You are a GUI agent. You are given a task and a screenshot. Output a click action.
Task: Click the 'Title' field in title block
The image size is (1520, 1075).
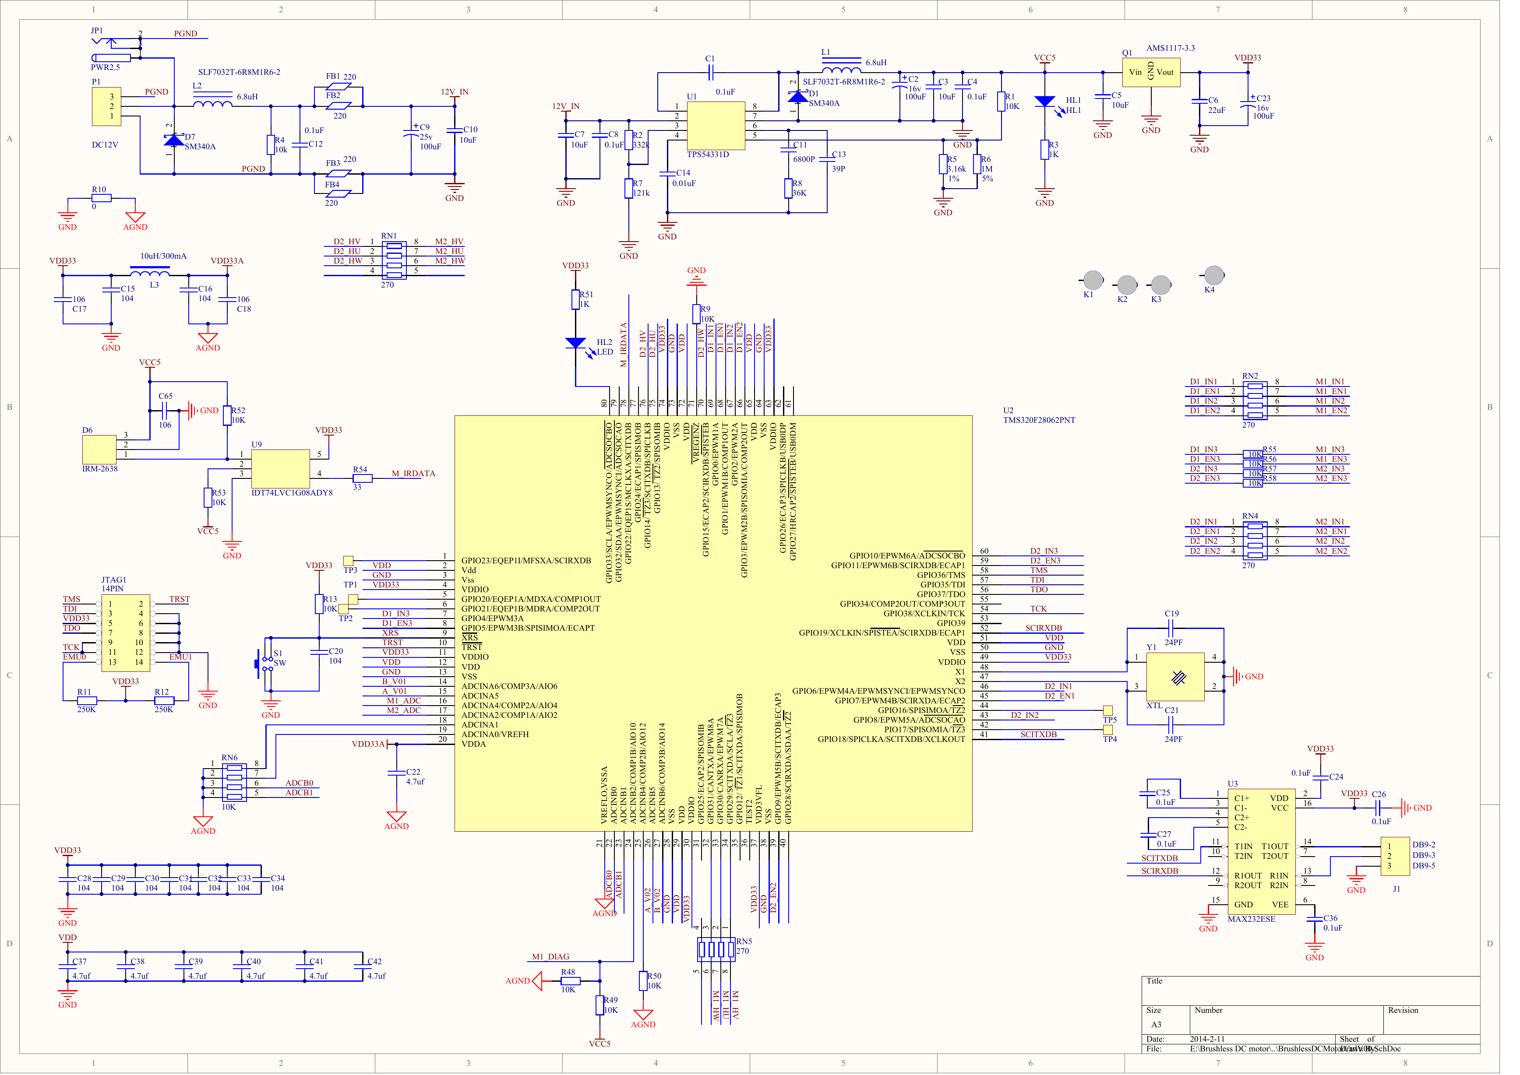(1154, 982)
